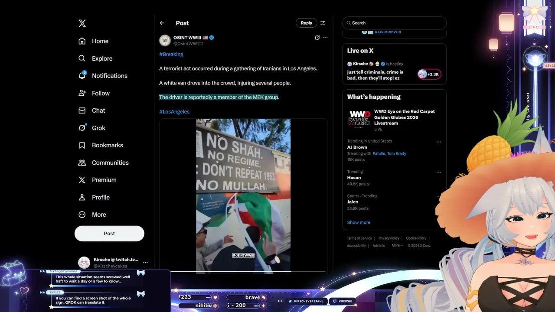Click the video progress bar
The height and width of the screenshot is (312, 555).
pyautogui.click(x=243, y=271)
